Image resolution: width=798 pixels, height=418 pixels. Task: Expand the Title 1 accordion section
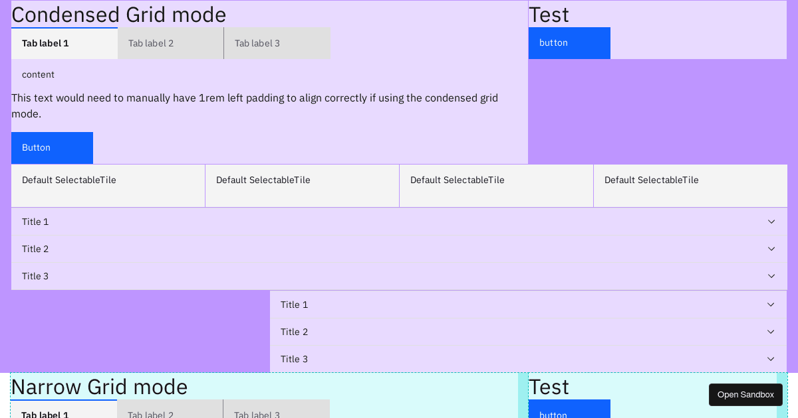click(x=399, y=222)
